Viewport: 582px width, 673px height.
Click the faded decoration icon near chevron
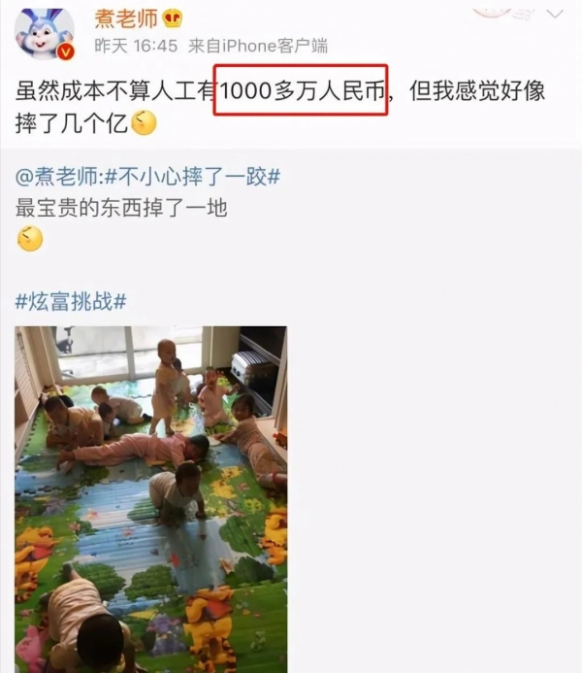coord(503,14)
